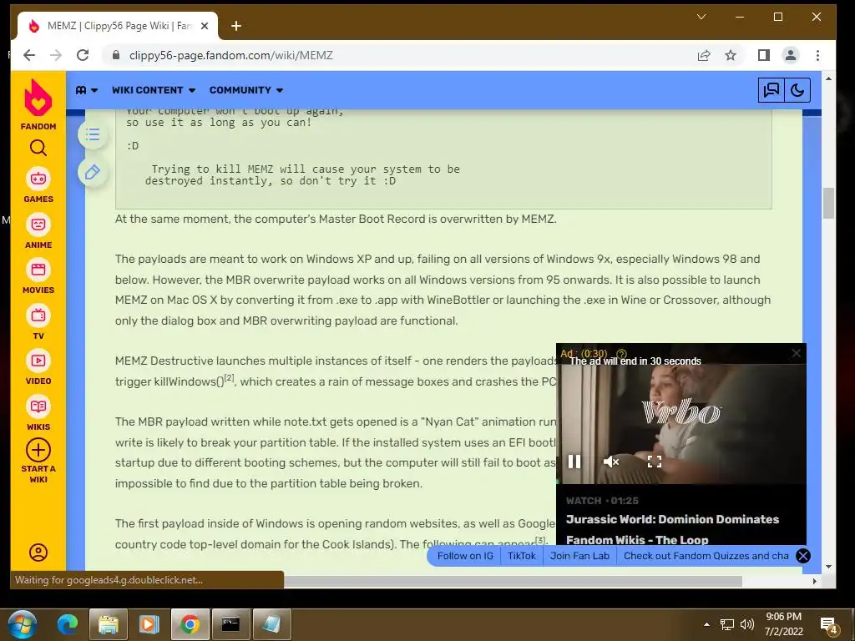Open Check out Fandom Quizzes link

tap(706, 556)
